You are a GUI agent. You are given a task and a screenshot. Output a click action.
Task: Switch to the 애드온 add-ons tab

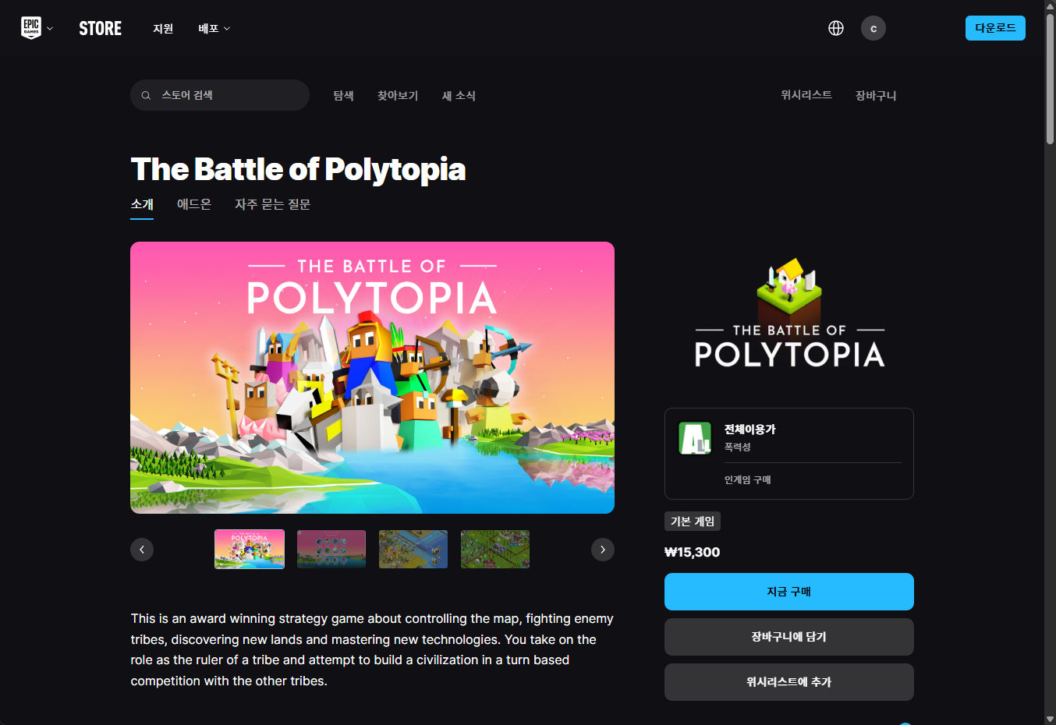click(194, 204)
